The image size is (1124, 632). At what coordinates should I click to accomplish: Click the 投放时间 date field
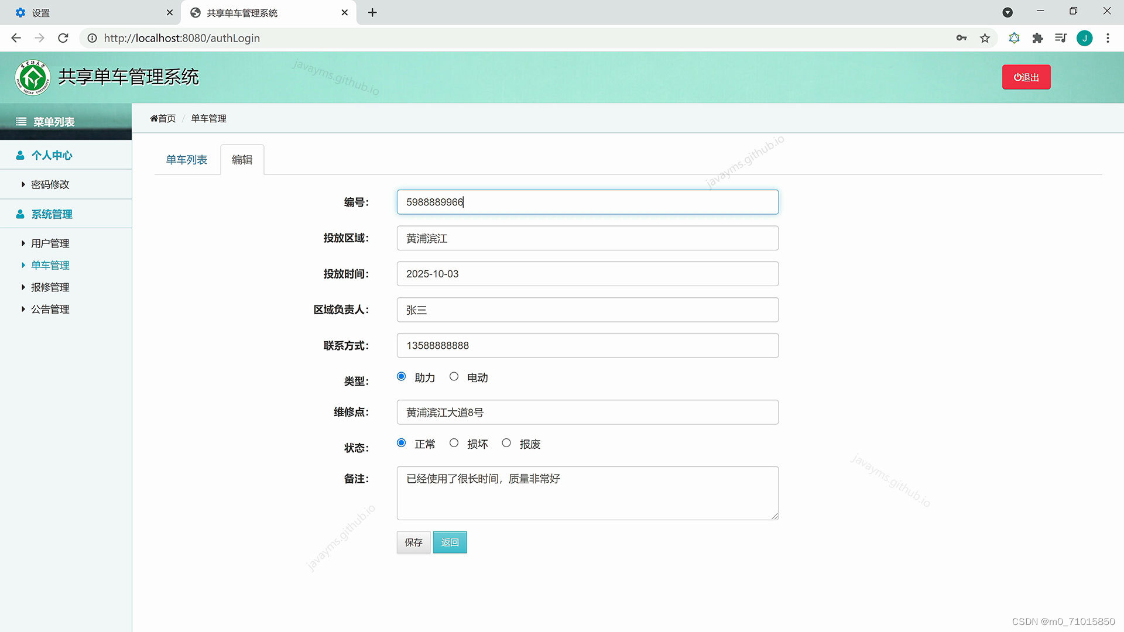(587, 274)
